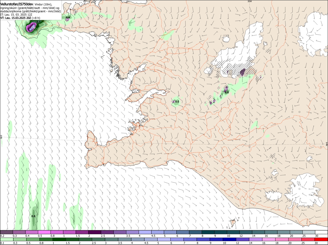Click the '0.2' label in the upper legend row

pyautogui.click(x=2, y=236)
